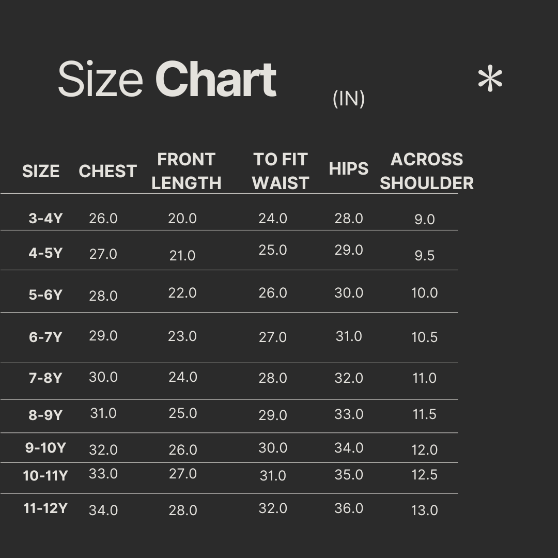Click the 36.0 hips value
558x558 pixels.
click(x=349, y=508)
